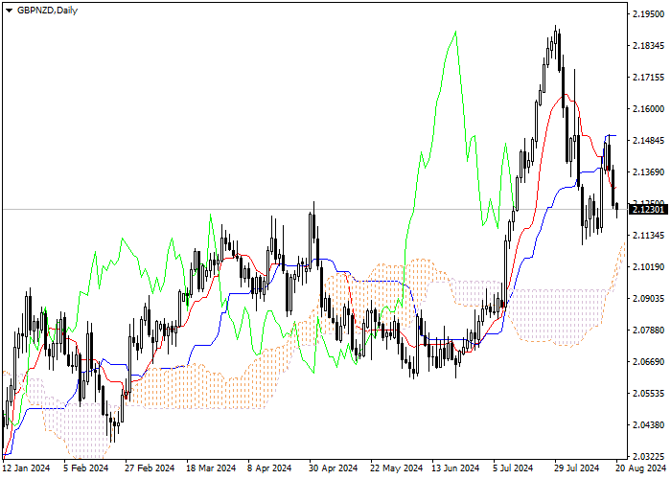
Task: Click the 5 Feb 2024 date label
Action: click(86, 468)
